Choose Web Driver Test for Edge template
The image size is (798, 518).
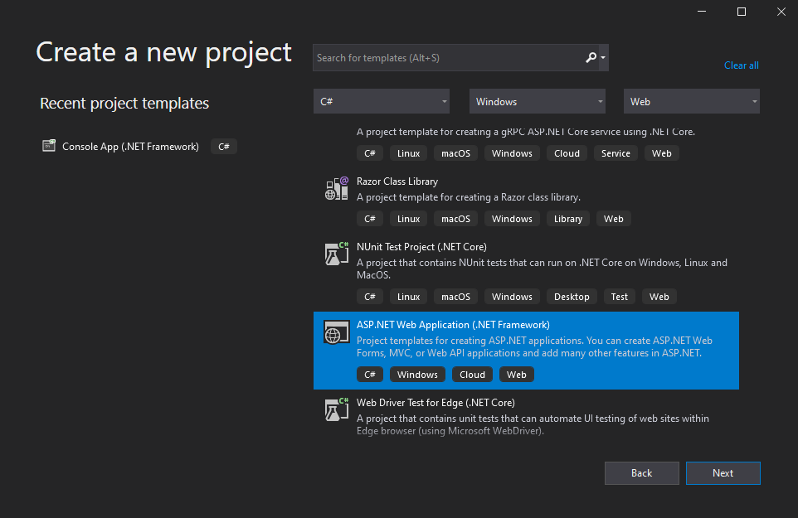pos(526,416)
